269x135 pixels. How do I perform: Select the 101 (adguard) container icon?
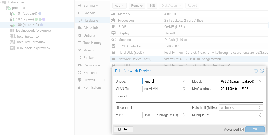pyautogui.click(x=12, y=13)
